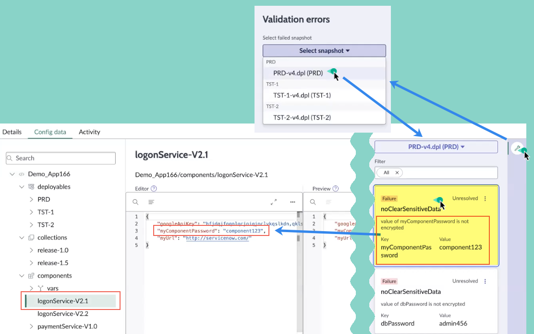Remove the All filter chip

tap(397, 173)
